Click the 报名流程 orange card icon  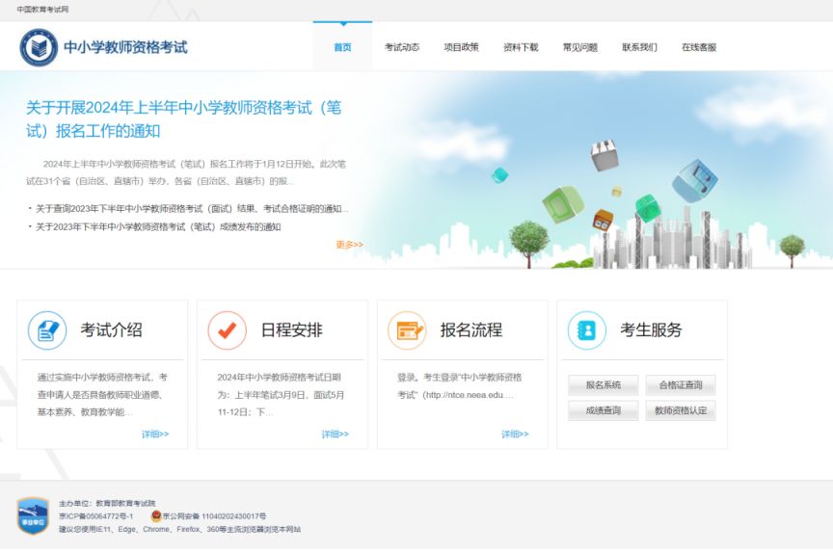[x=407, y=330]
